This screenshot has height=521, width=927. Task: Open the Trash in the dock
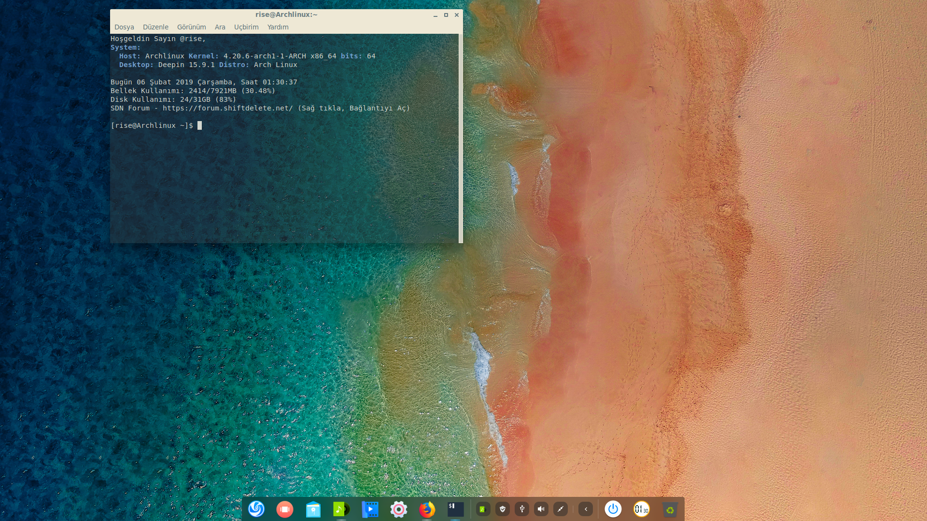pos(670,509)
